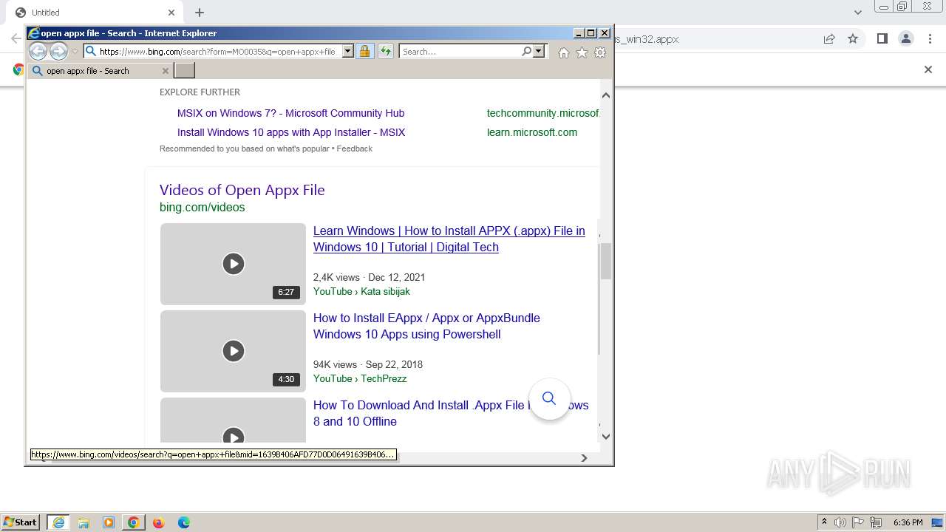This screenshot has height=532, width=946.
Task: Close the 'open appx file - Search' tab
Action: 165,71
